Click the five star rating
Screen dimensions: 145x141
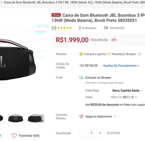(65, 28)
